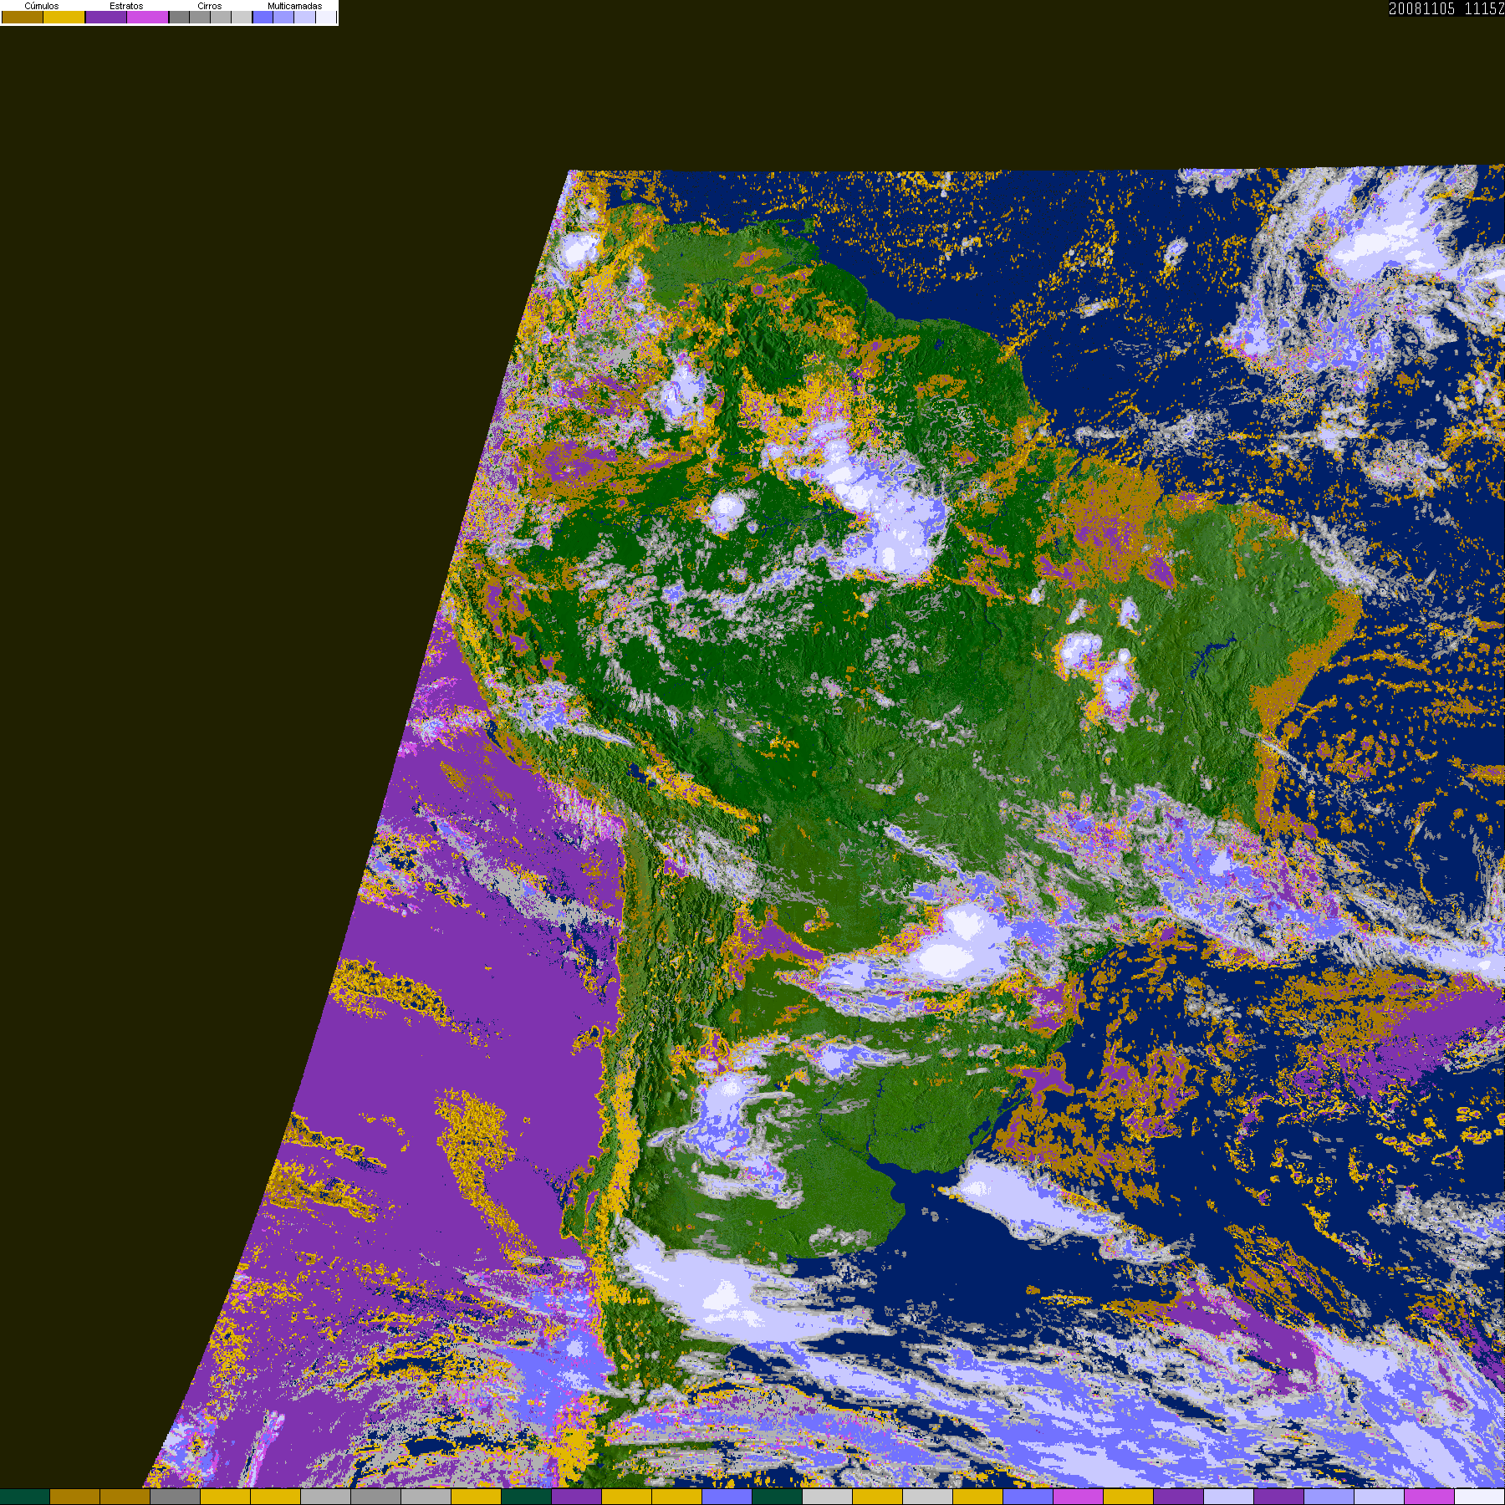Screen dimensions: 1505x1505
Task: Select the dark purple Estratos legend swatch
Action: coord(106,17)
